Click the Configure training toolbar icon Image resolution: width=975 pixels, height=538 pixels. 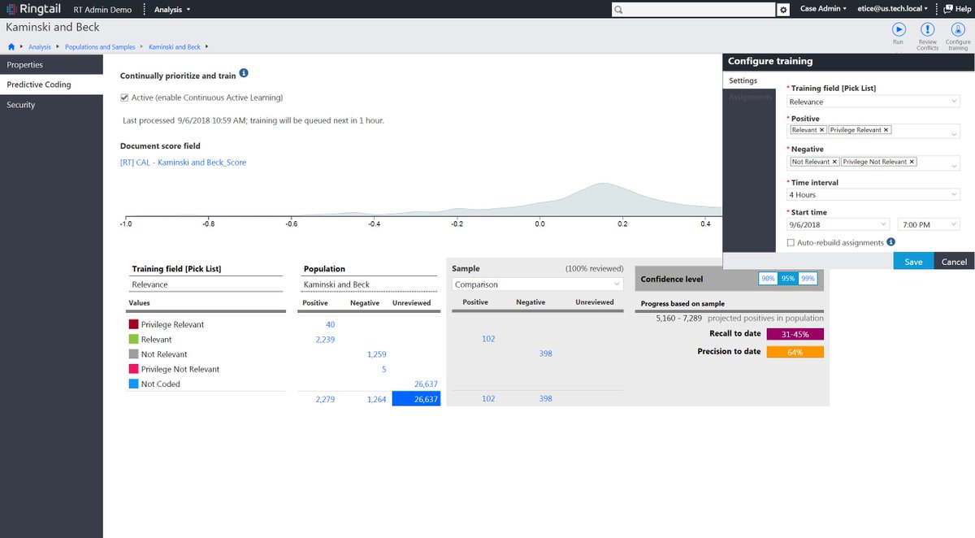pyautogui.click(x=958, y=29)
